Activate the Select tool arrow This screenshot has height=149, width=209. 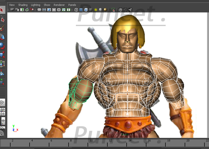click(x=2, y=10)
